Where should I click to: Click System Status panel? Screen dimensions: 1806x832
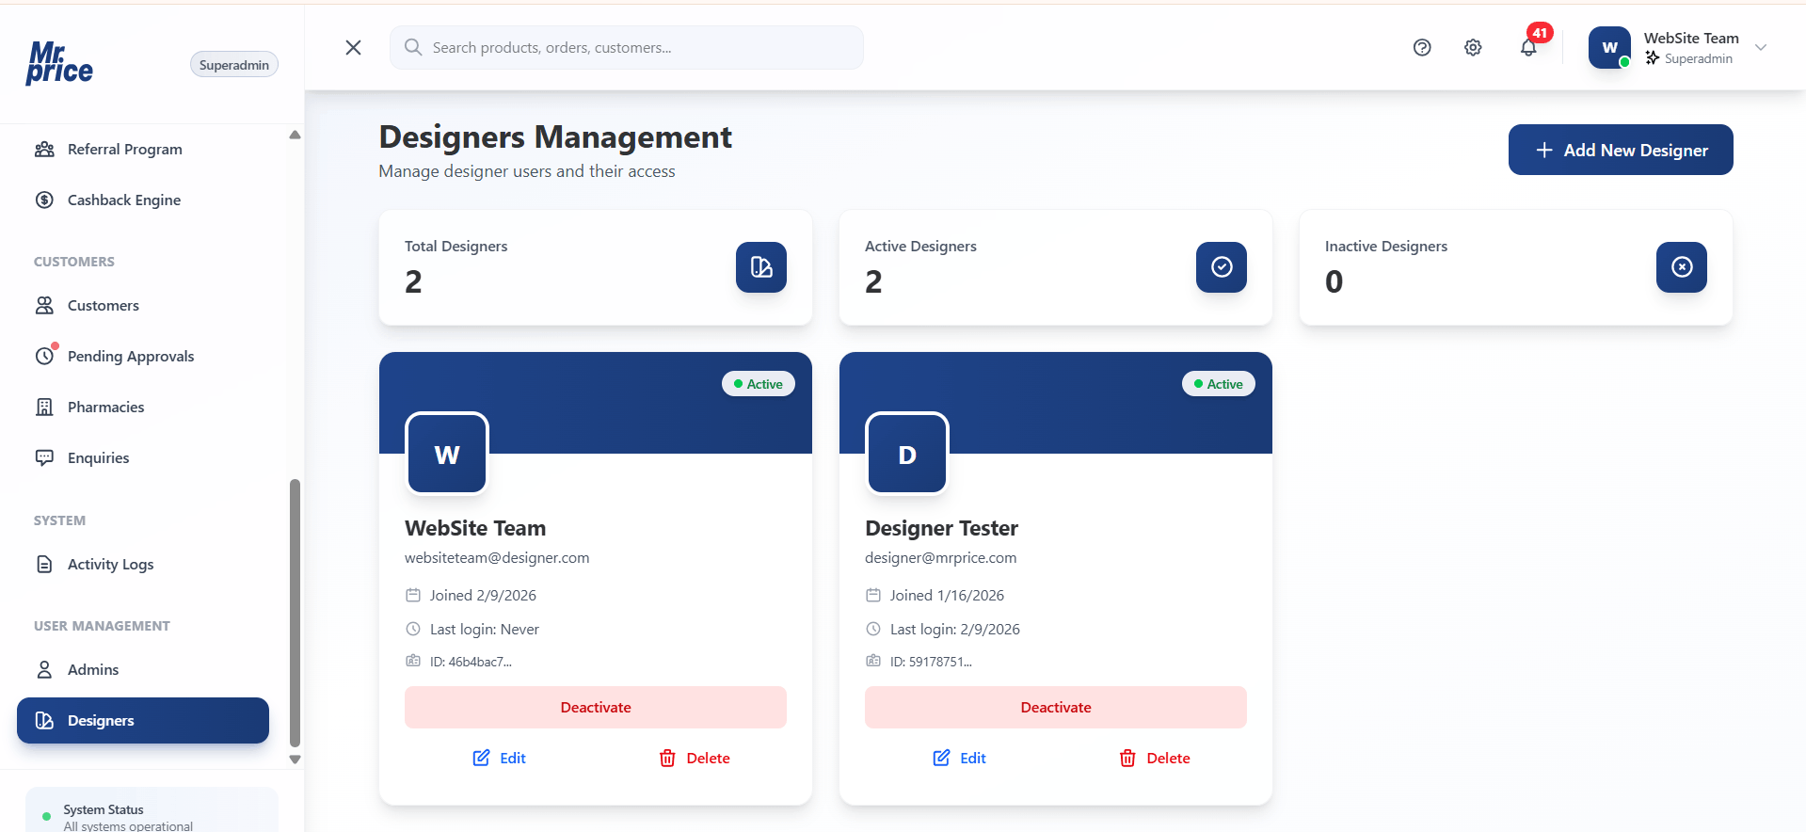pos(152,810)
